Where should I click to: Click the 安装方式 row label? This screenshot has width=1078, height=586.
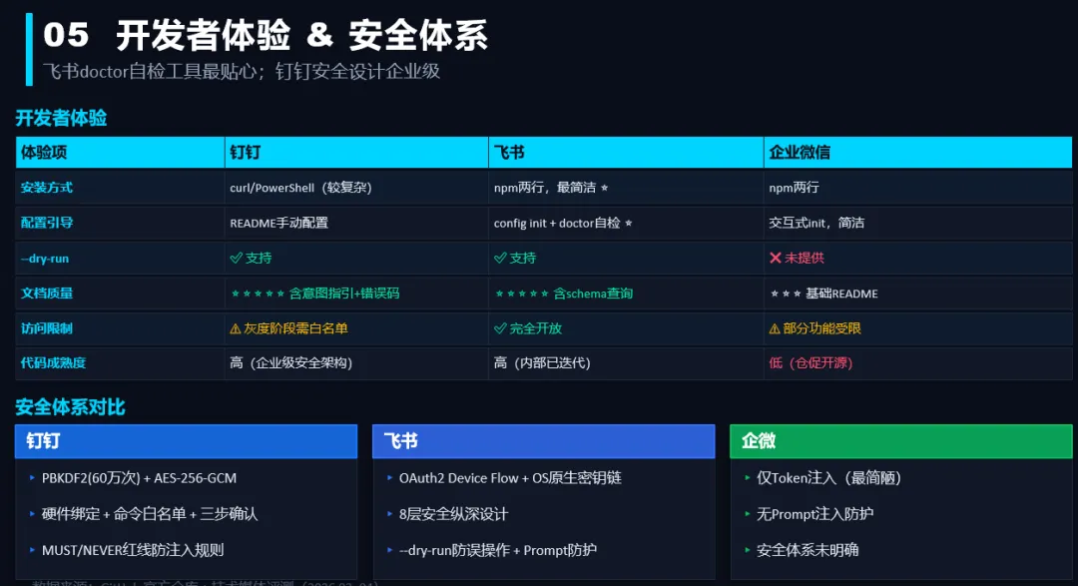click(x=46, y=187)
